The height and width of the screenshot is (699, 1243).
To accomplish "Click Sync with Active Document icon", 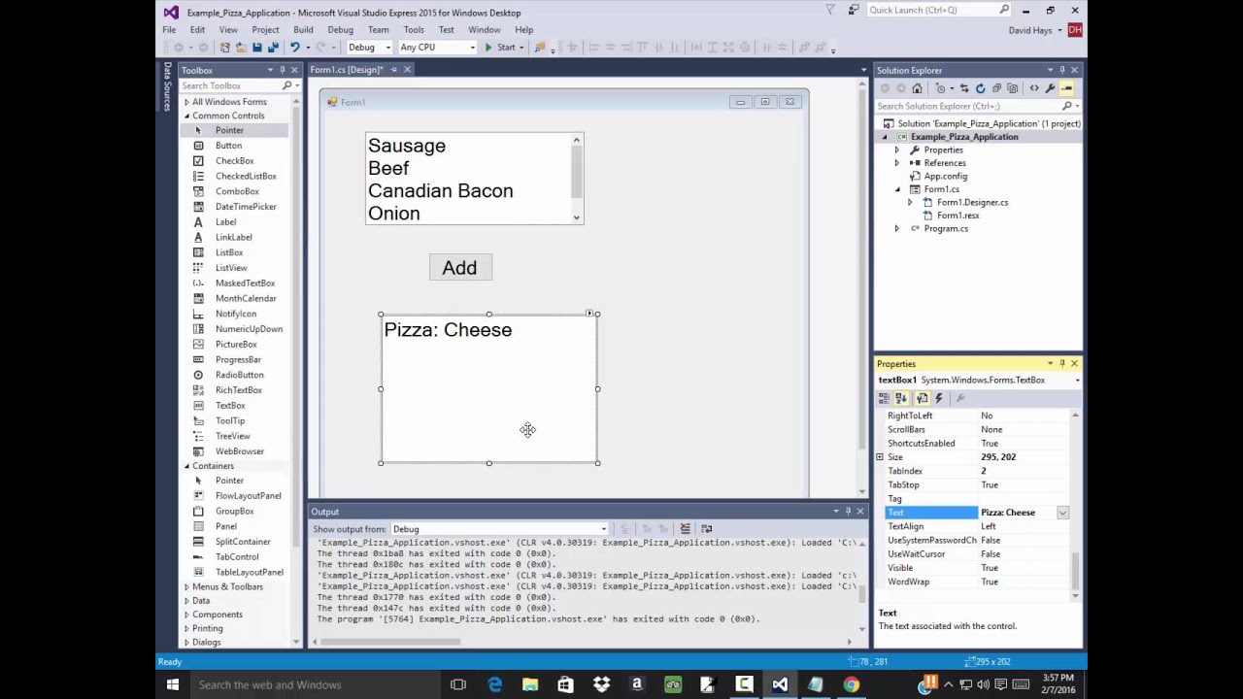I will coord(964,88).
